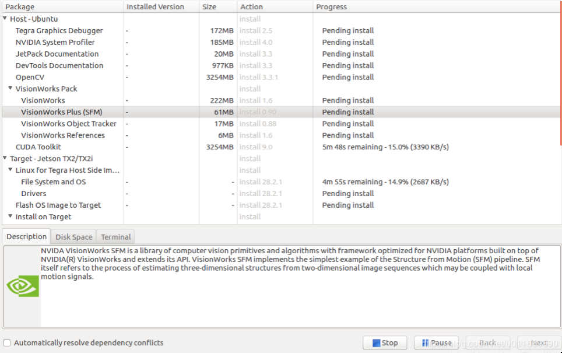Open the Terminal tab
Viewport: 562px width, 353px height.
[x=116, y=237]
